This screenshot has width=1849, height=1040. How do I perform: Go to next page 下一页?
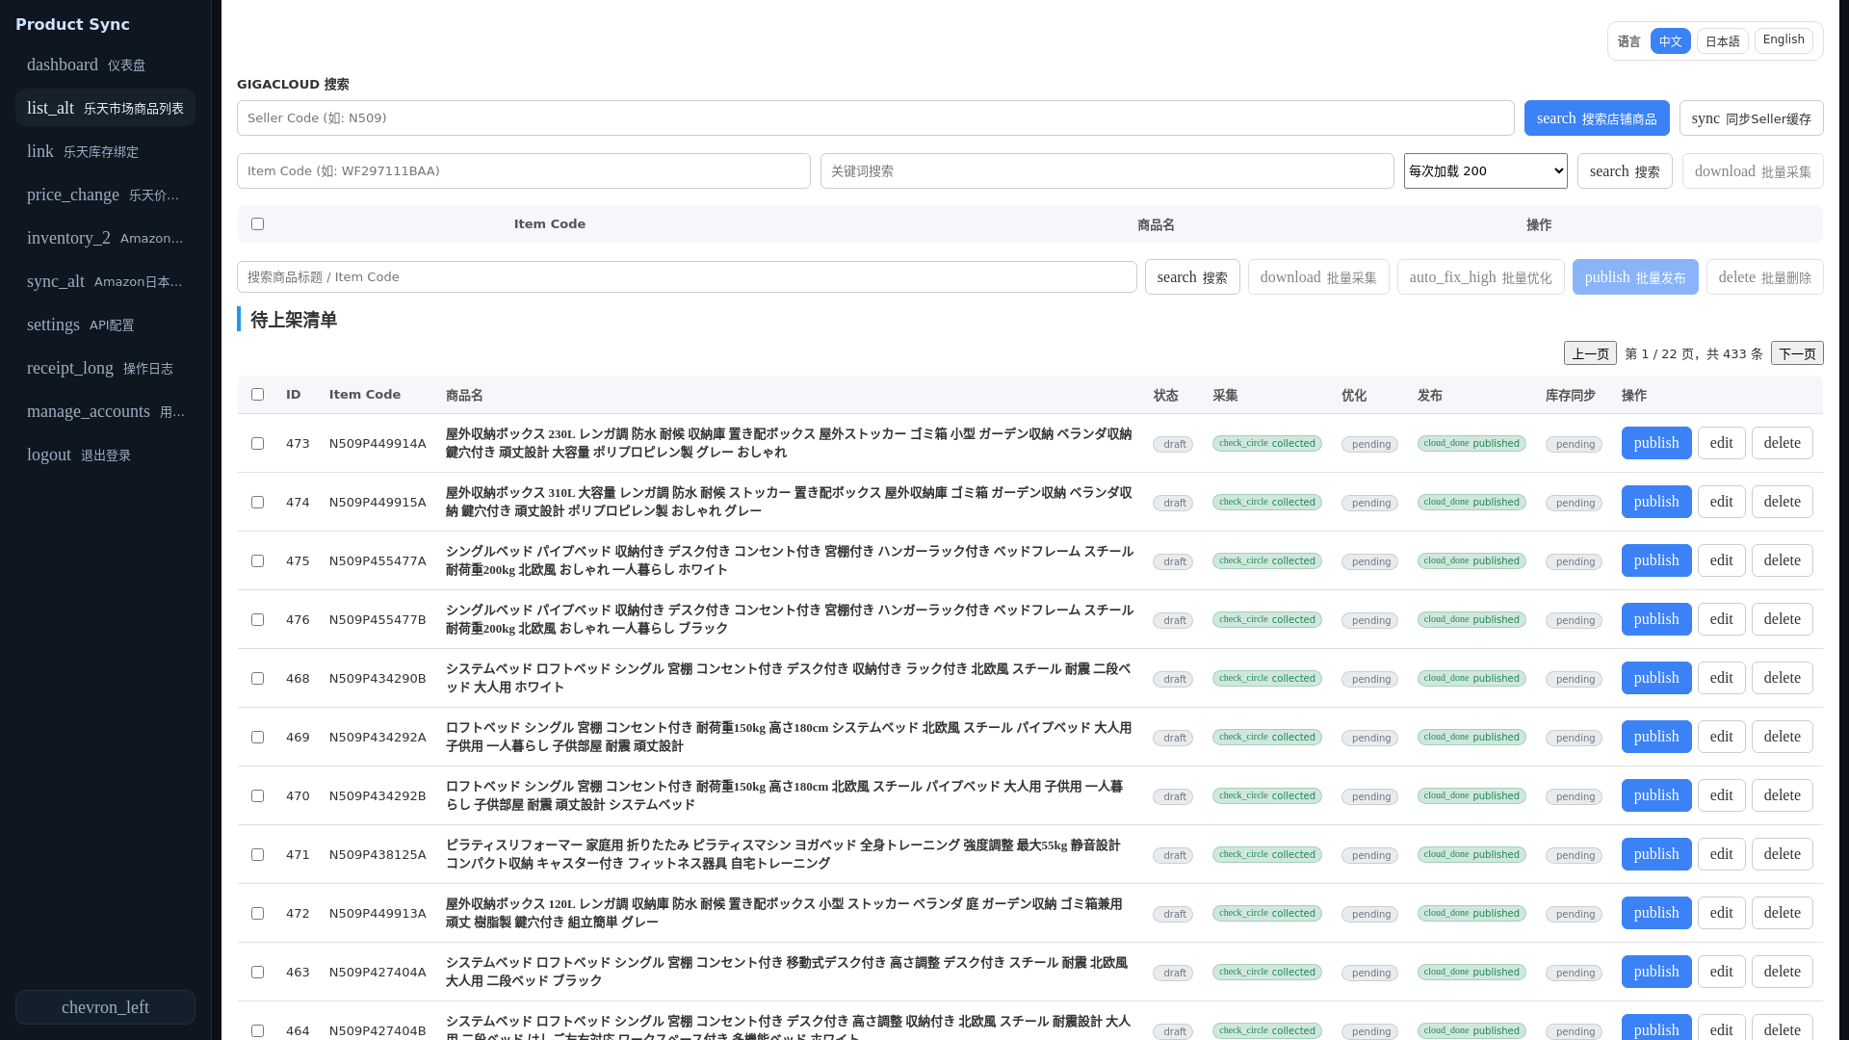click(1797, 353)
